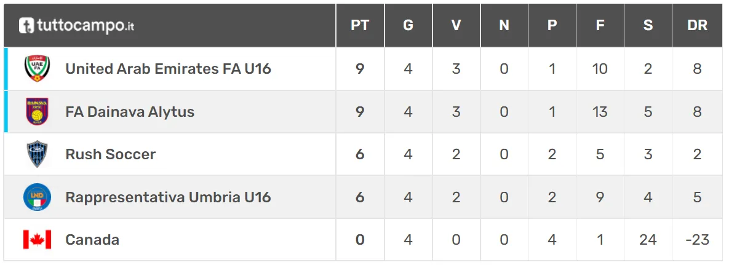This screenshot has width=729, height=265.
Task: Click the FA Dainava Alytus crest
Action: pos(37,111)
